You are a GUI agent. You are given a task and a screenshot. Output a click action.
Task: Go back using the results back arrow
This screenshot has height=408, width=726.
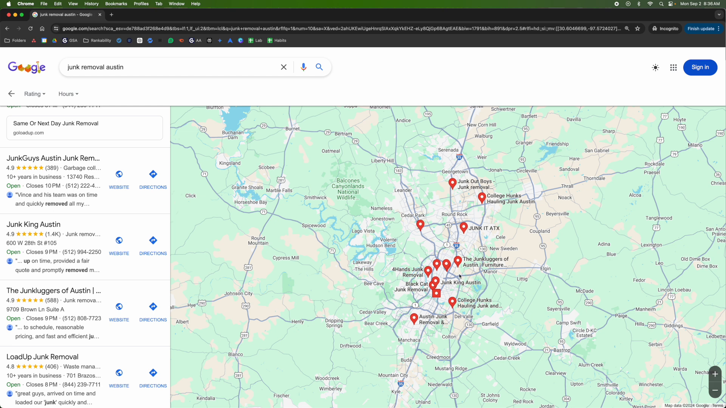(x=11, y=93)
